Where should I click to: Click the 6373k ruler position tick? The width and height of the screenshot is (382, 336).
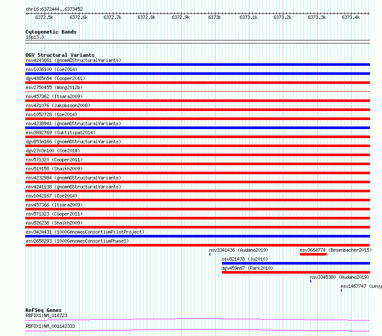coord(215,17)
